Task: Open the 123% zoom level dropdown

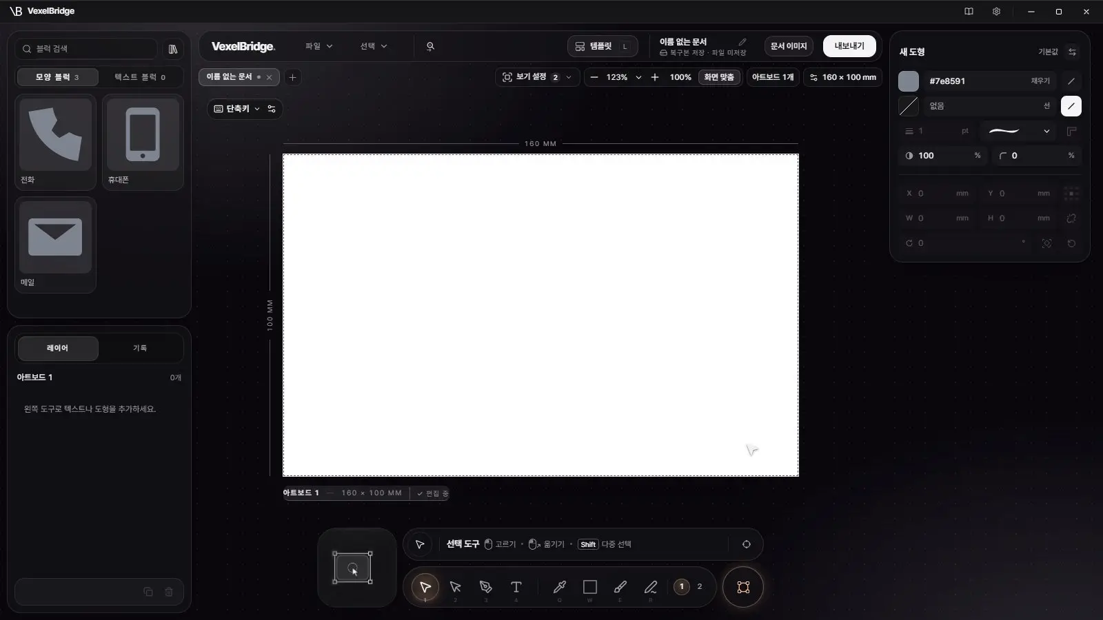Action: 624,77
